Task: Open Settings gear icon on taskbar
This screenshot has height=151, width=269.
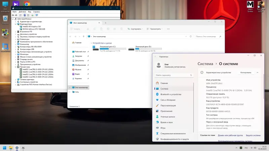Action: pos(17,148)
